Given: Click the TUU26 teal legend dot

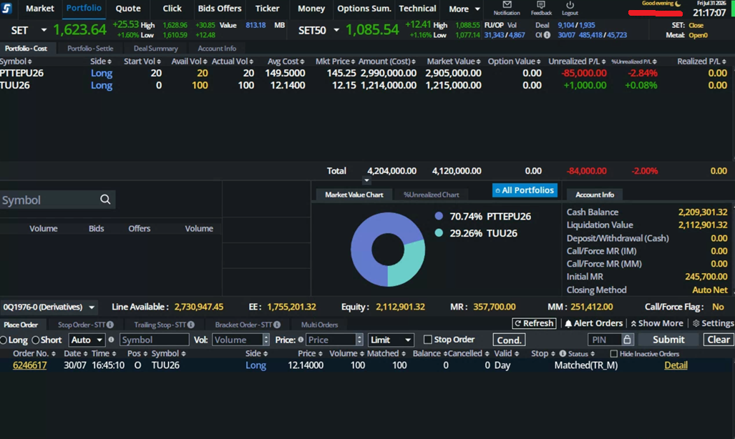Looking at the screenshot, I should 439,233.
